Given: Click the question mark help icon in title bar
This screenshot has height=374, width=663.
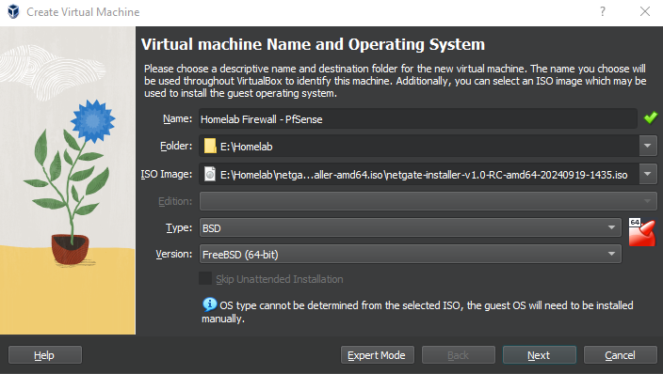Looking at the screenshot, I should pyautogui.click(x=603, y=11).
